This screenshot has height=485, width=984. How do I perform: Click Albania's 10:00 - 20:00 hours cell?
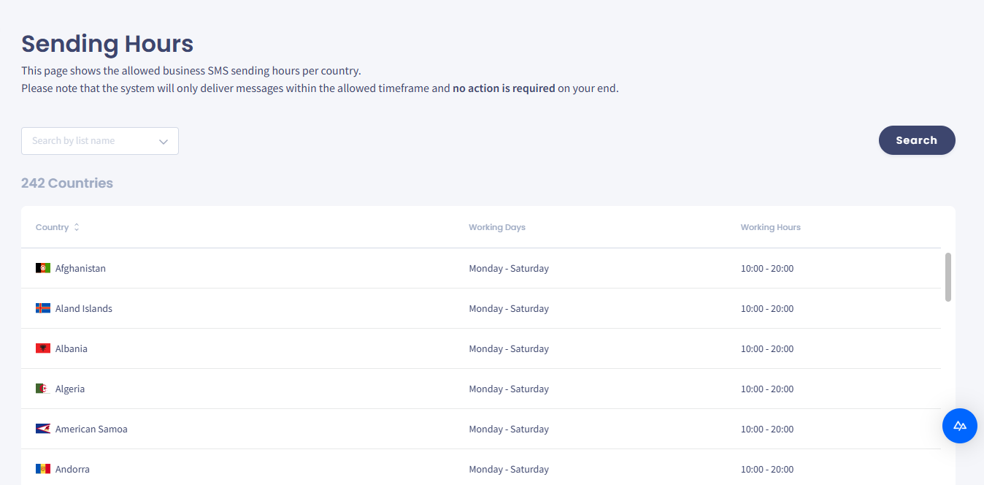(767, 348)
